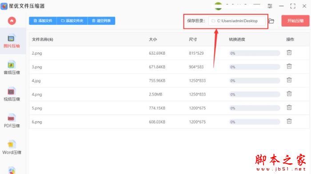Delete 2.png using its trash icon
This screenshot has height=174, width=311.
coord(289,52)
